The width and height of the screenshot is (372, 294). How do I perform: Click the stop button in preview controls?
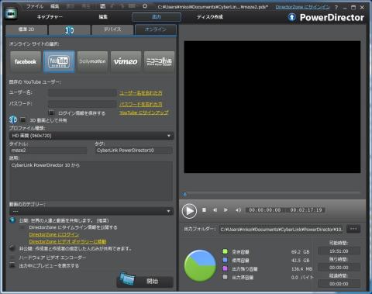tap(204, 210)
